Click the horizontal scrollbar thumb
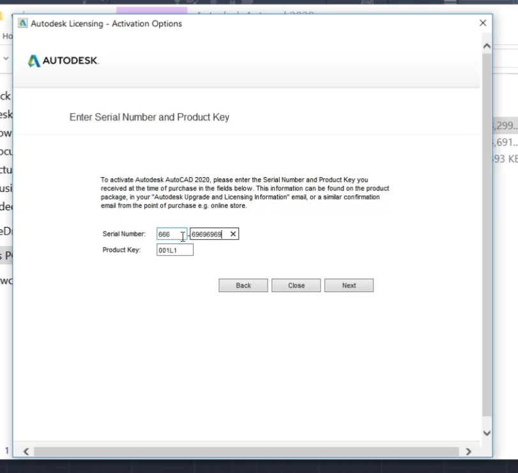 [x=247, y=451]
